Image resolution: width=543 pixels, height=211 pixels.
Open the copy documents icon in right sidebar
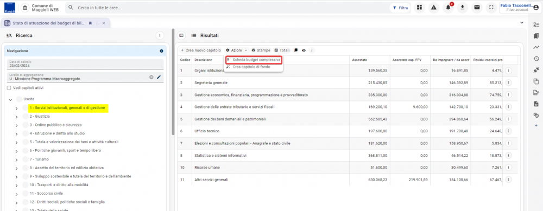pos(536,81)
